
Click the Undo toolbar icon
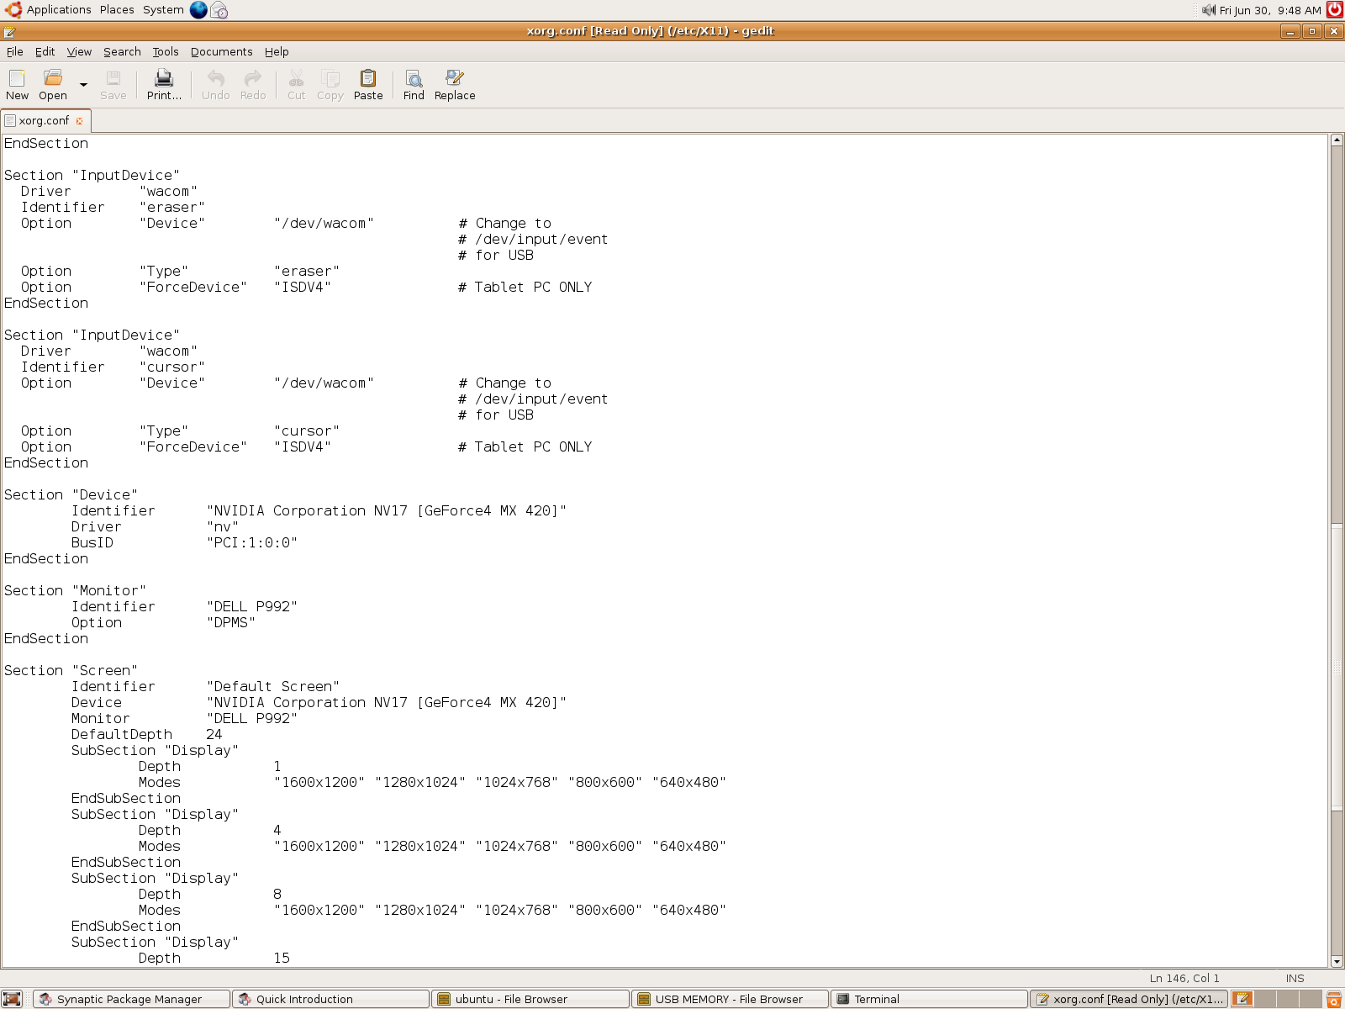[216, 85]
